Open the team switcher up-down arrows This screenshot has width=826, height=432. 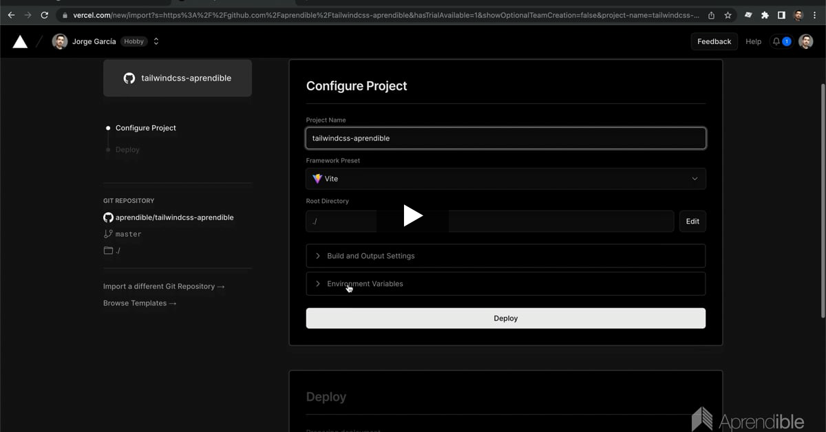156,41
